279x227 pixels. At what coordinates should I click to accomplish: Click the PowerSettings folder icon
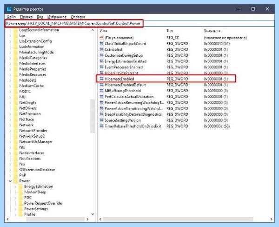click(x=20, y=209)
